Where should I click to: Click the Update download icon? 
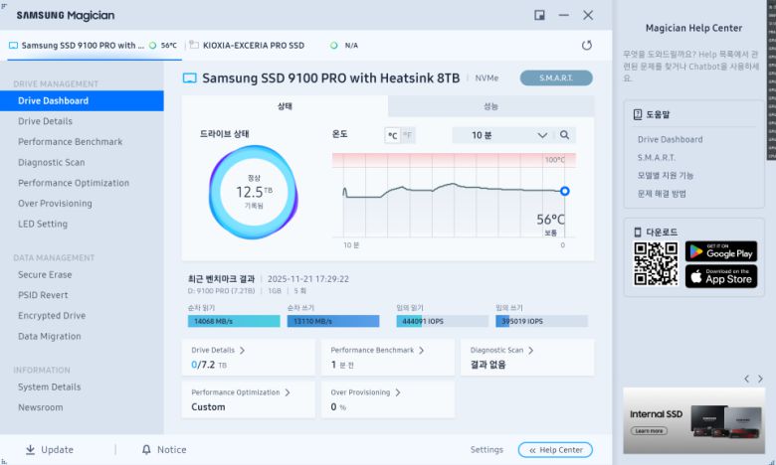click(x=30, y=450)
